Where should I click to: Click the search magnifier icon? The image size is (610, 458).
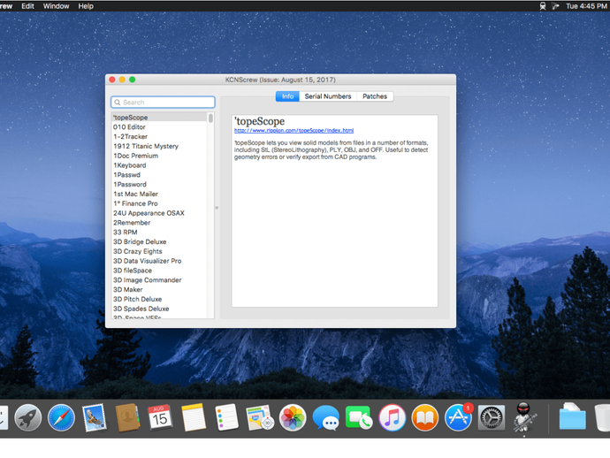pyautogui.click(x=118, y=103)
